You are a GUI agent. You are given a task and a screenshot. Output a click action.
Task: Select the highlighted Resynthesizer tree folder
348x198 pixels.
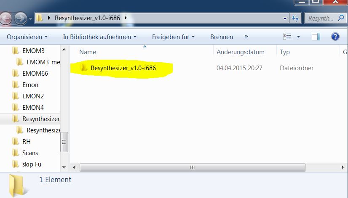click(x=41, y=119)
